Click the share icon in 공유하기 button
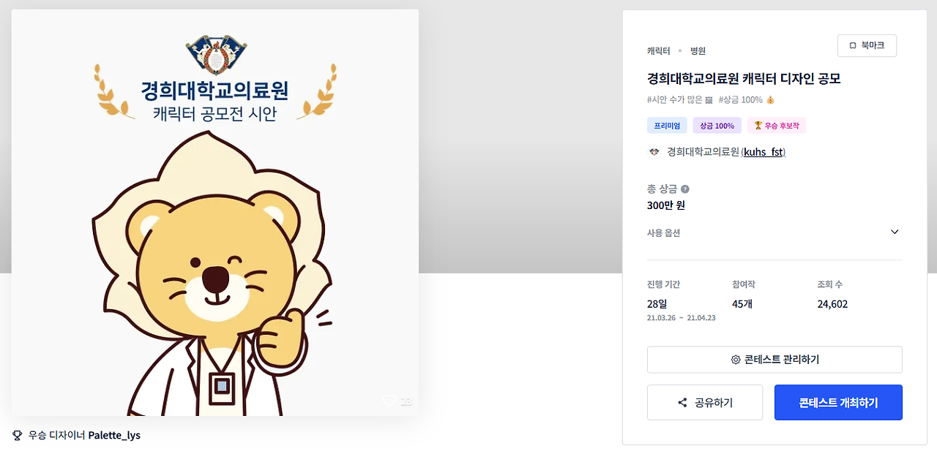The width and height of the screenshot is (937, 451). pos(682,403)
